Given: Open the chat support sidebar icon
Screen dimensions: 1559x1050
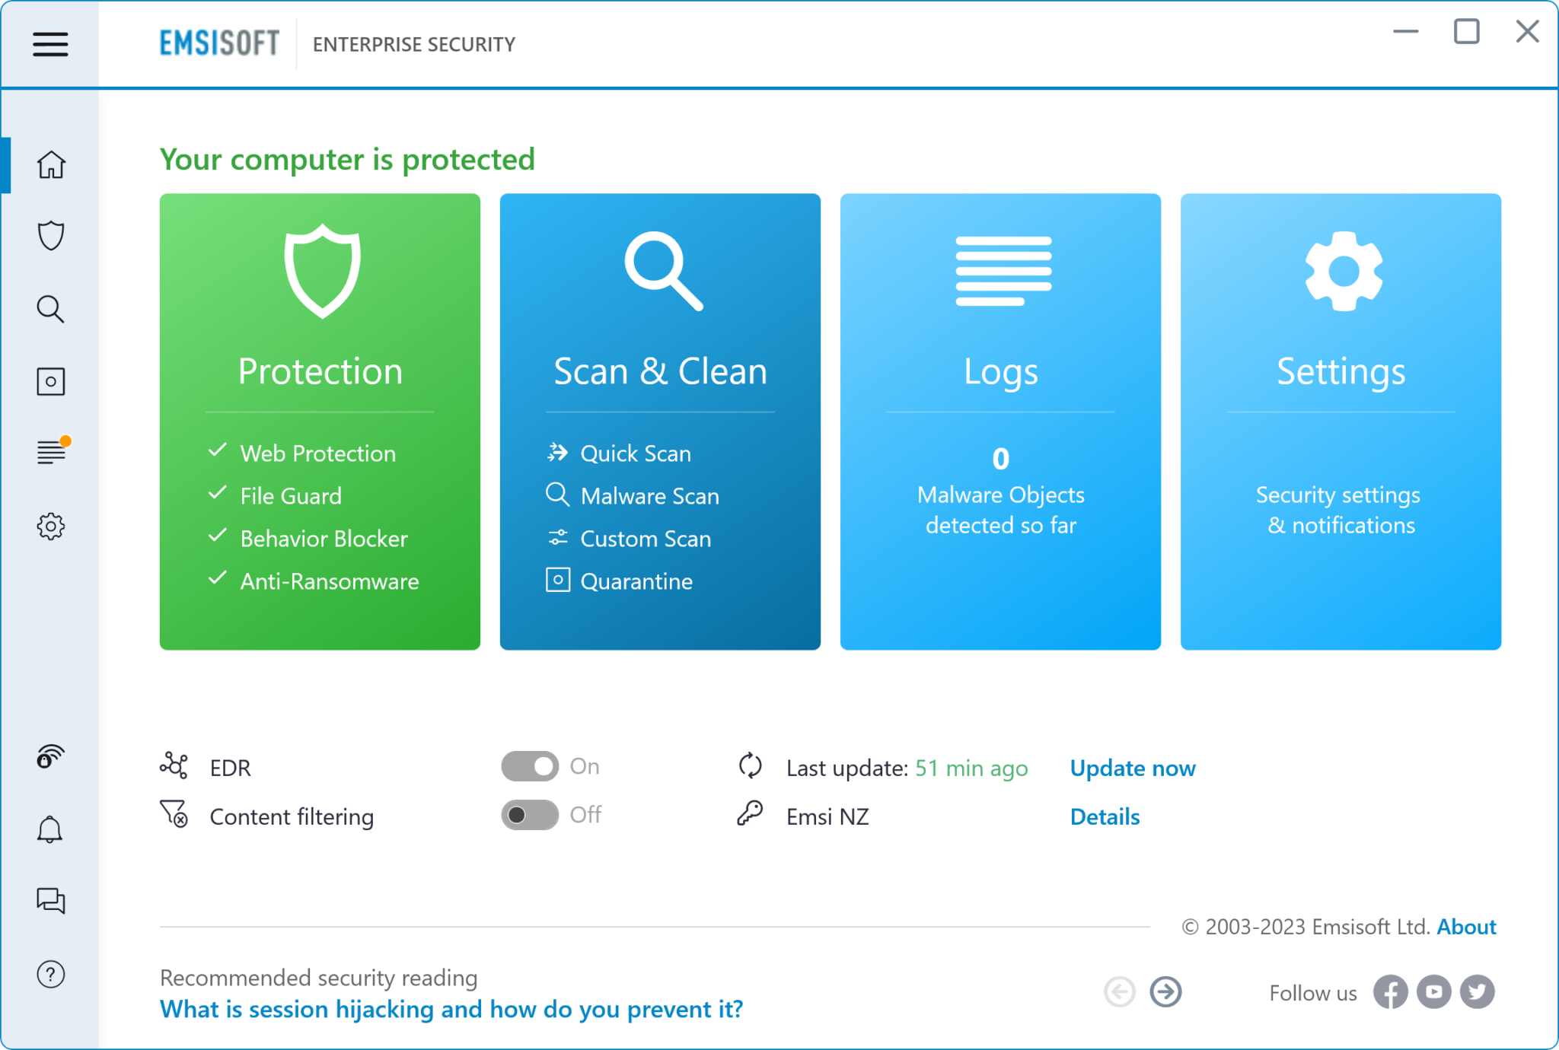Looking at the screenshot, I should click(x=50, y=901).
